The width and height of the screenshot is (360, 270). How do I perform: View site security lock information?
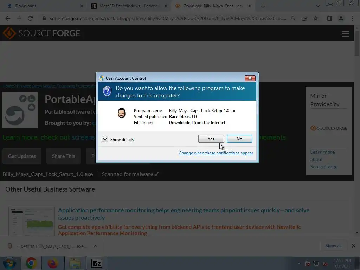coord(44,18)
